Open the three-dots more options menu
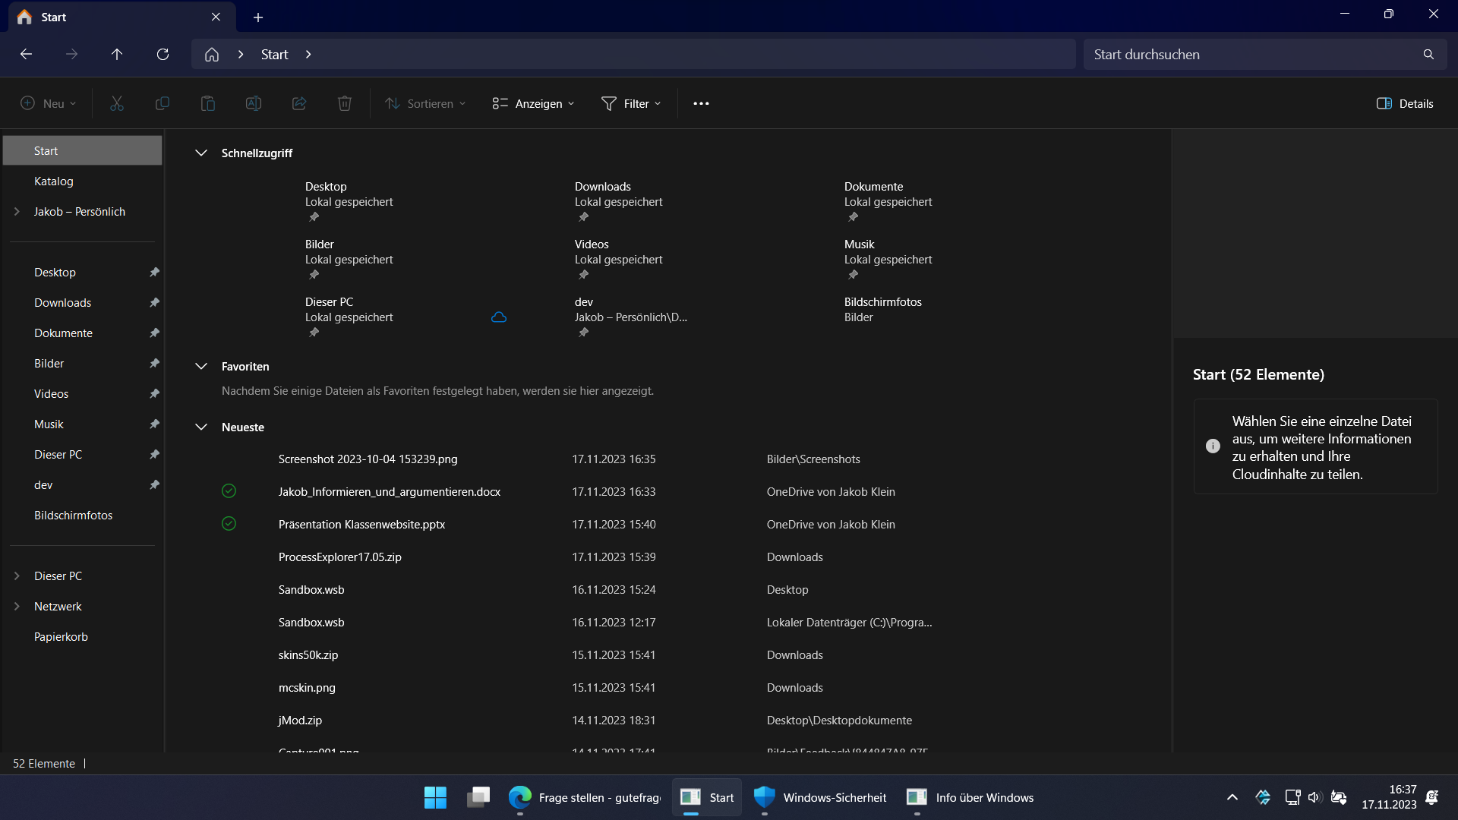Screen dimensions: 1458x820 701,103
